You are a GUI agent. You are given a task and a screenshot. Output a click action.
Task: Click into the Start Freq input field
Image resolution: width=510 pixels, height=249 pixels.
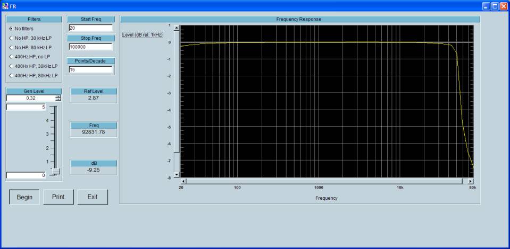click(x=90, y=28)
